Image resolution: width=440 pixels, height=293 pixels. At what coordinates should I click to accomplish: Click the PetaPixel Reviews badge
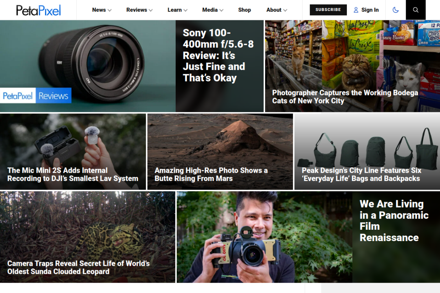(36, 95)
